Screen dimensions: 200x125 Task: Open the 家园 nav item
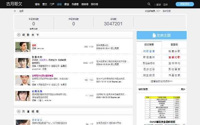tap(67, 4)
